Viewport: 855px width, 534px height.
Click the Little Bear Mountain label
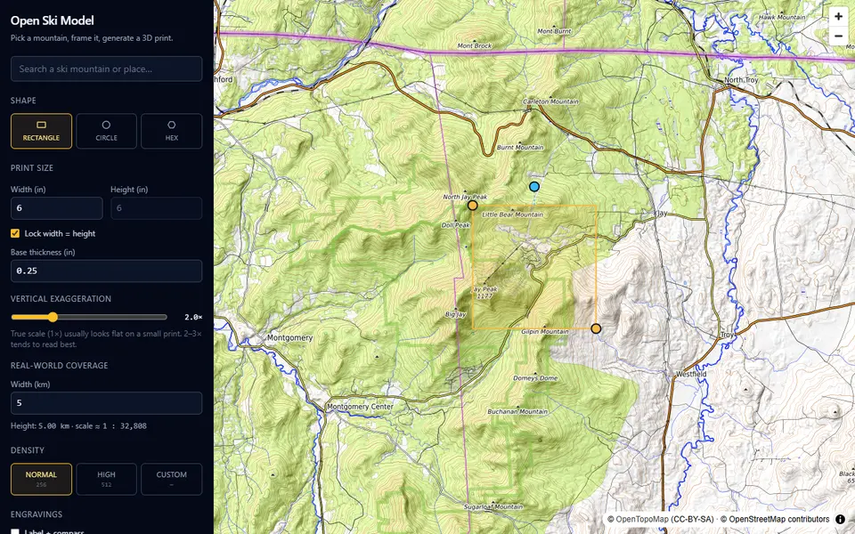coord(513,214)
